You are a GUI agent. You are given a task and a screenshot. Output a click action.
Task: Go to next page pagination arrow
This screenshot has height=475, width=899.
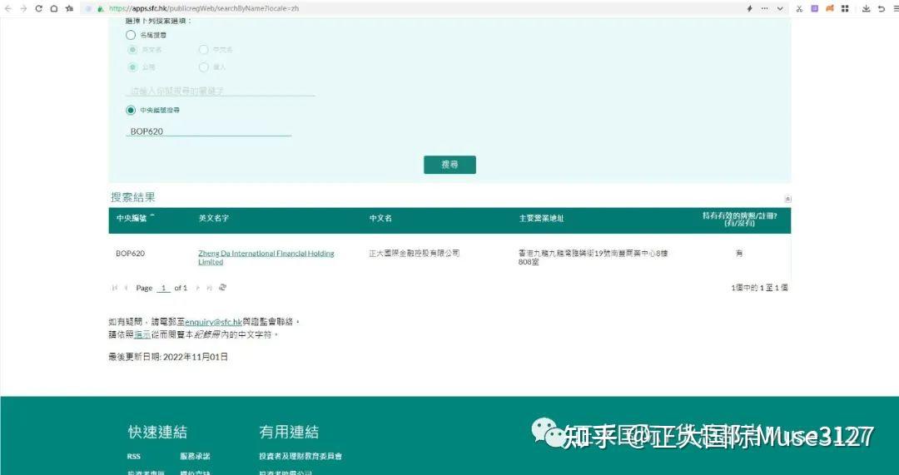(198, 288)
